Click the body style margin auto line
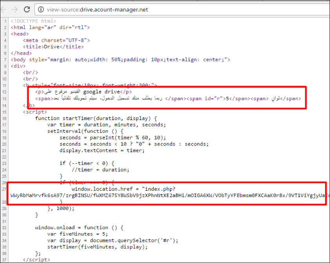330x263 pixels. 120,60
